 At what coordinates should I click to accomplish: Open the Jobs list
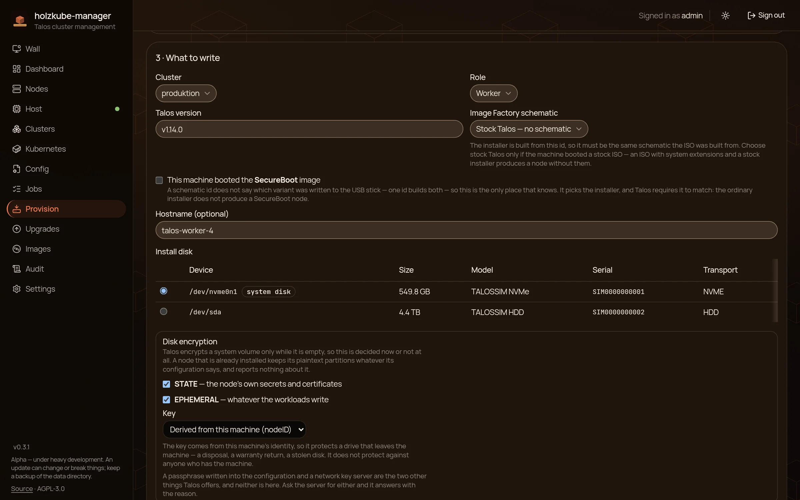(x=66, y=189)
